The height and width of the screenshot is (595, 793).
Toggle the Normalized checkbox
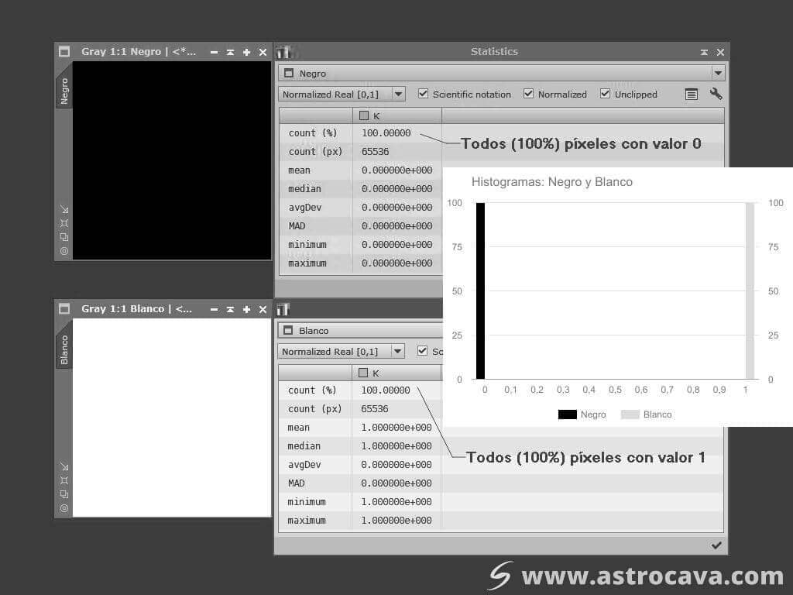pyautogui.click(x=528, y=94)
